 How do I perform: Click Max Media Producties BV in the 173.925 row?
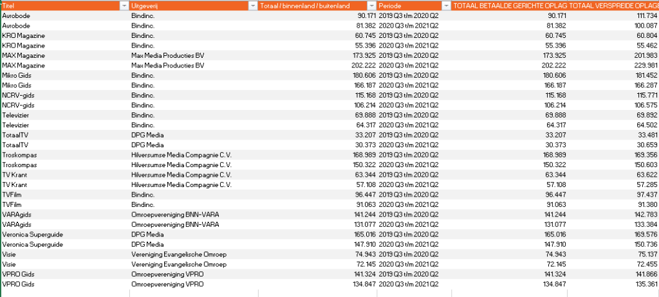coord(168,56)
